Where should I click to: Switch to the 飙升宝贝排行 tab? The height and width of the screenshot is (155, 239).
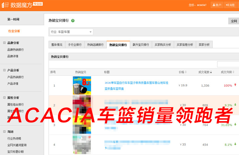pyautogui.click(x=141, y=45)
